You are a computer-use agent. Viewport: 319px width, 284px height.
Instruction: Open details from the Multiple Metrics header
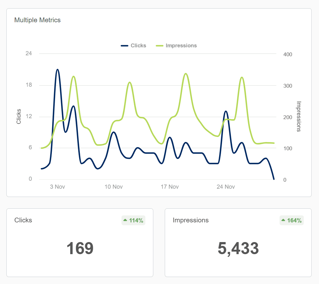(37, 20)
